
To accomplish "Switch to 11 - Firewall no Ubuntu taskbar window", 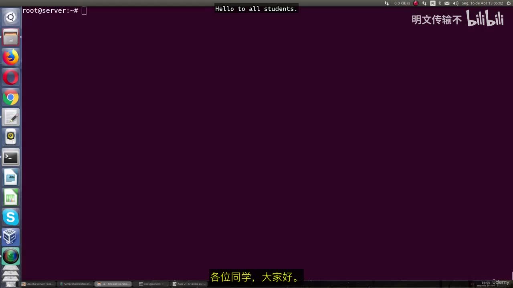I will (x=113, y=284).
